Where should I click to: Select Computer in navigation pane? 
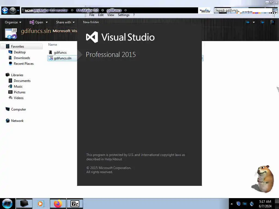tap(19, 109)
